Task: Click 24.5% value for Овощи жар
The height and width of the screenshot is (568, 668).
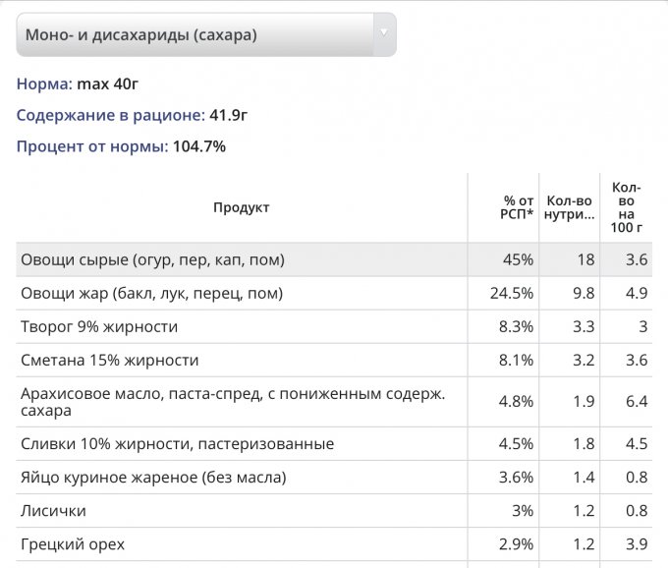Action: tap(512, 293)
